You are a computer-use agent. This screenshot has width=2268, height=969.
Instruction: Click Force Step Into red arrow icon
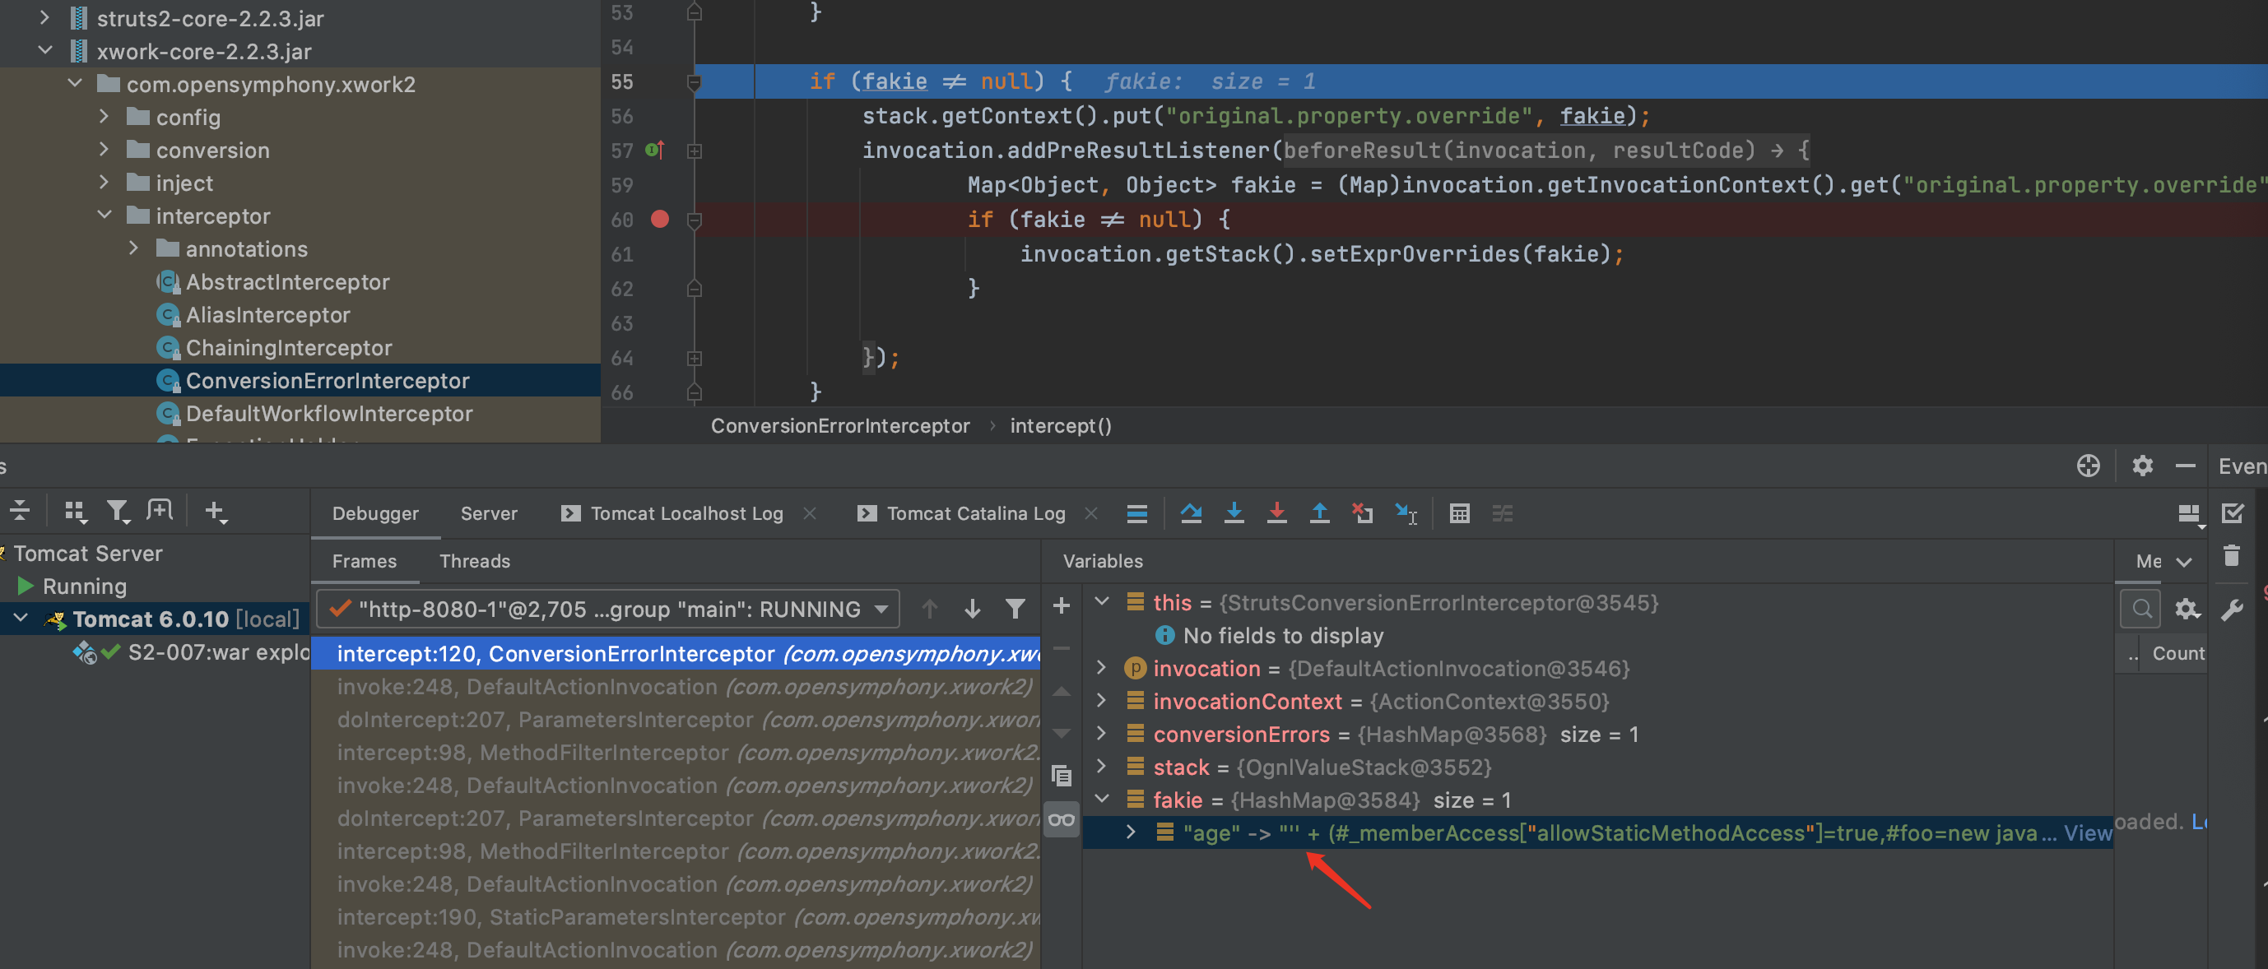click(1276, 513)
